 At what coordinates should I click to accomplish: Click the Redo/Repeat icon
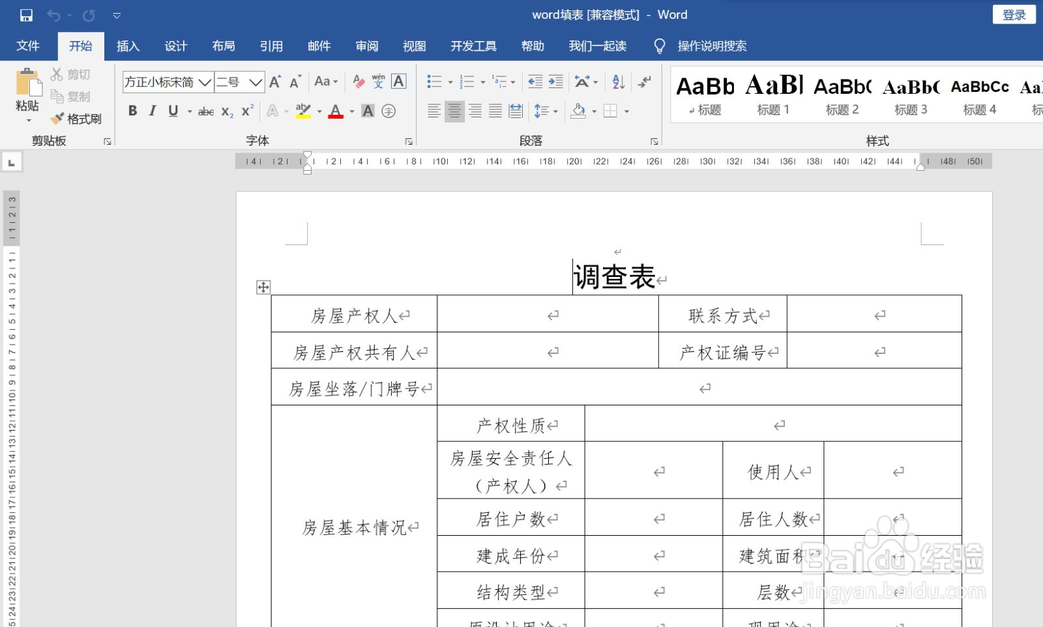point(89,15)
